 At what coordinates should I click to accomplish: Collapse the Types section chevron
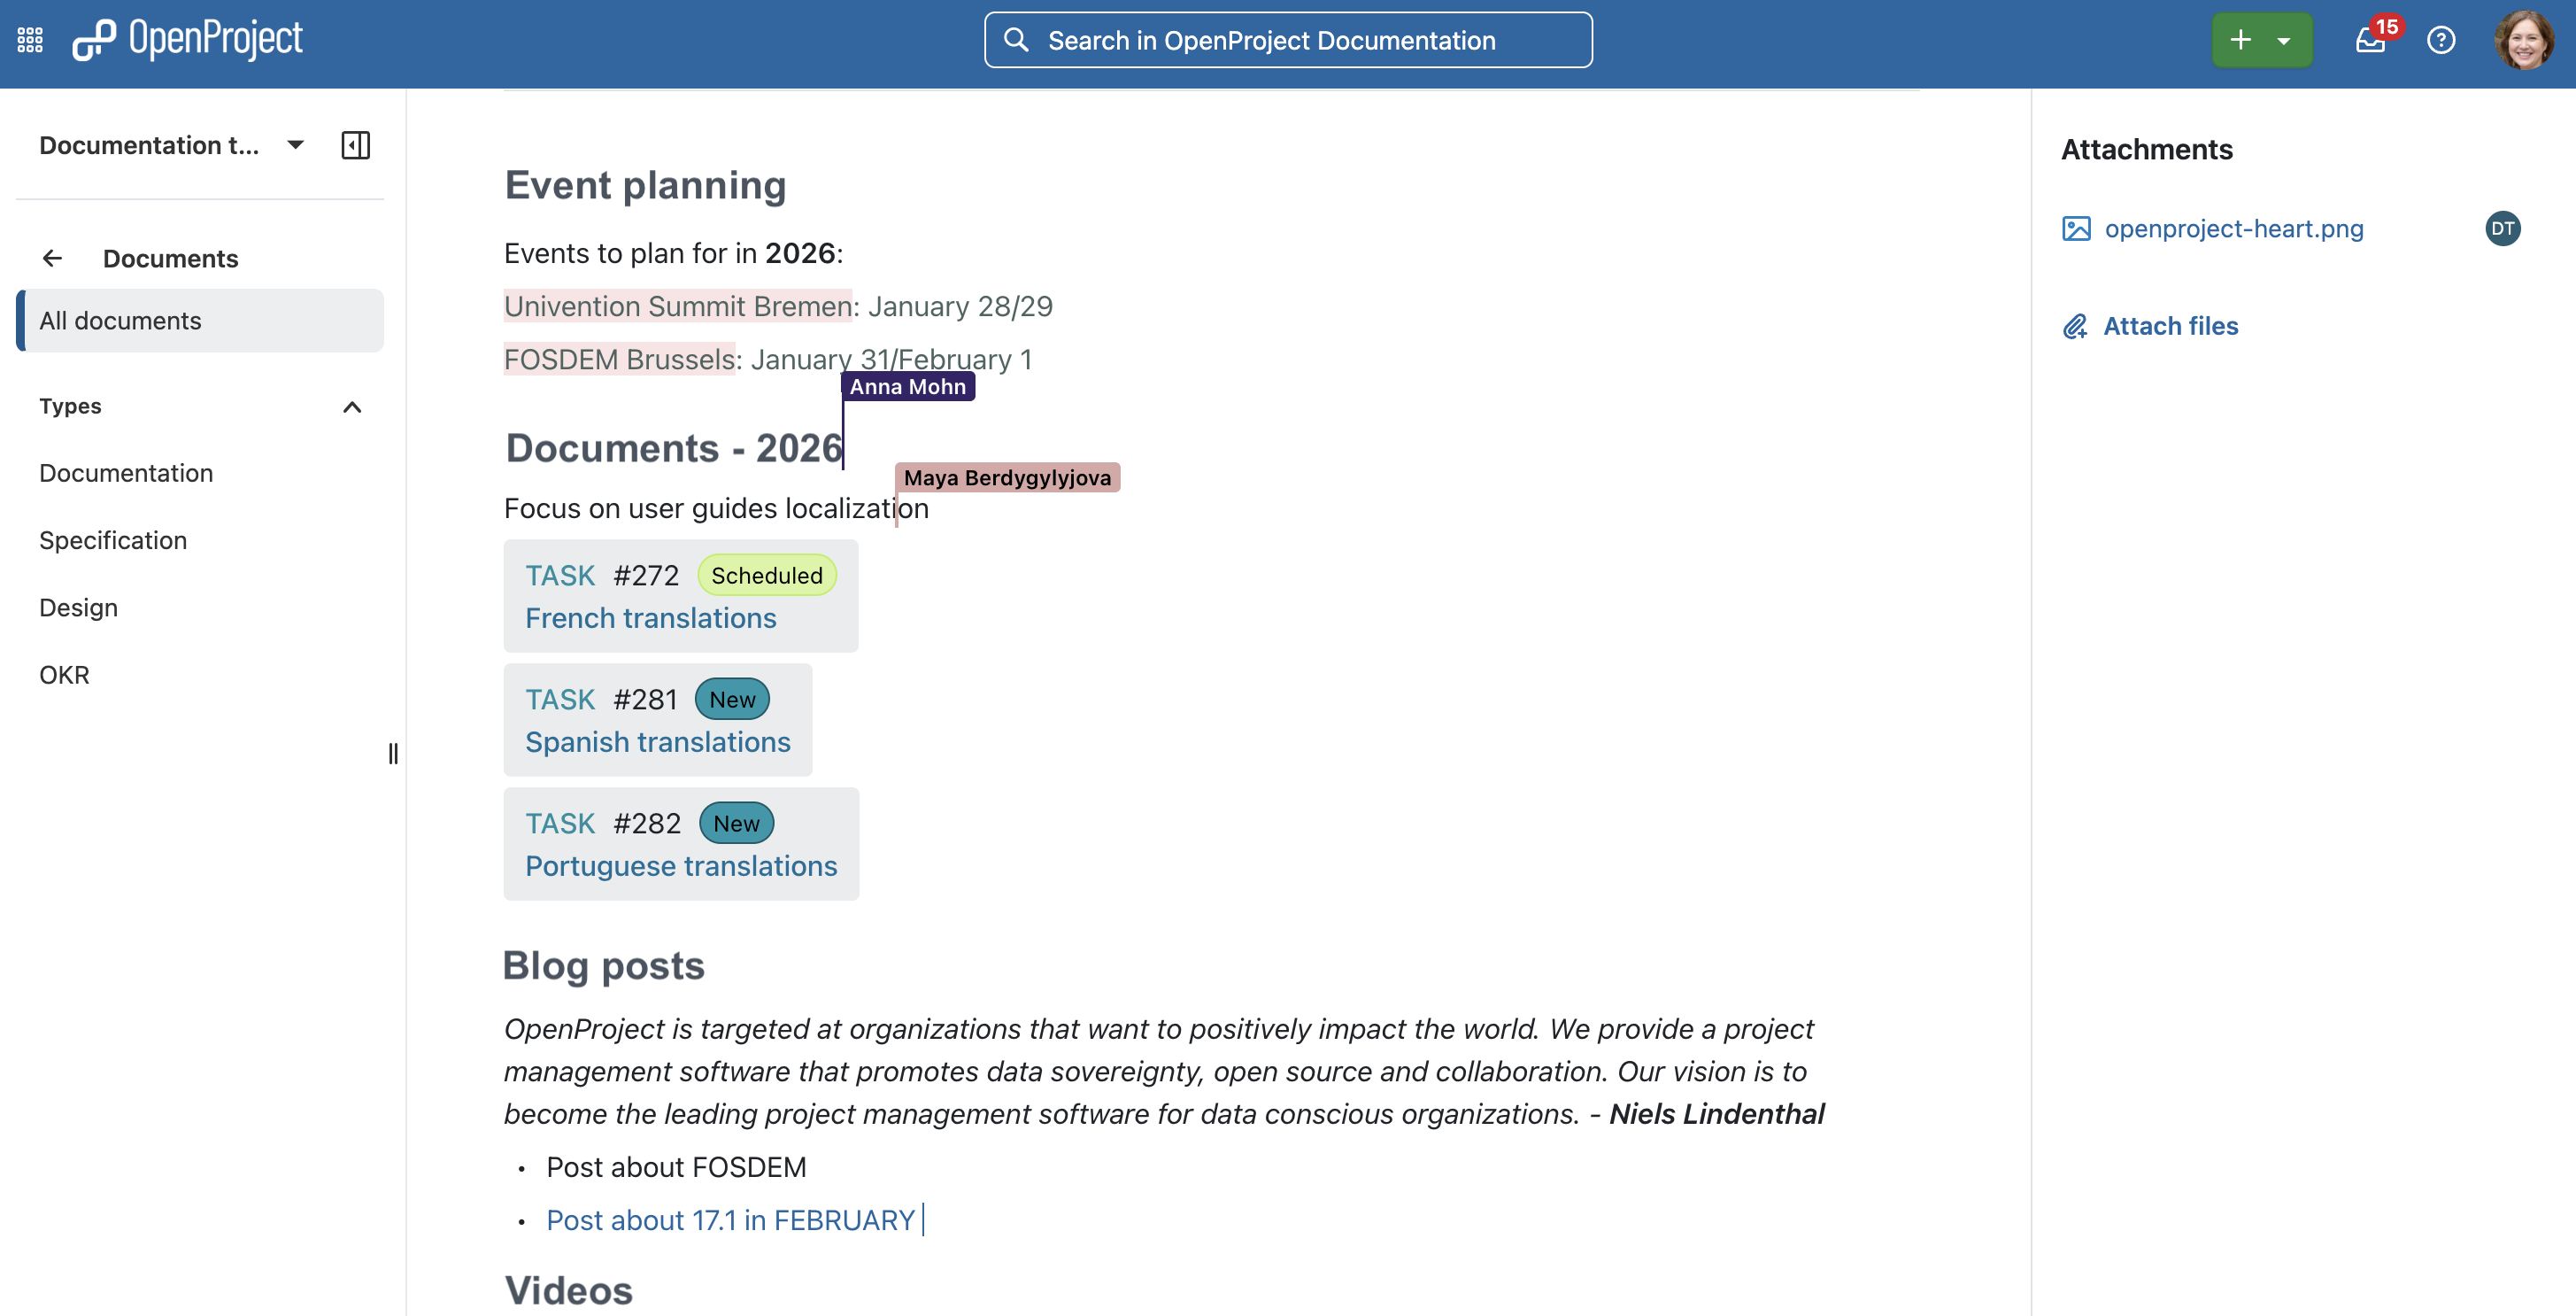point(352,406)
